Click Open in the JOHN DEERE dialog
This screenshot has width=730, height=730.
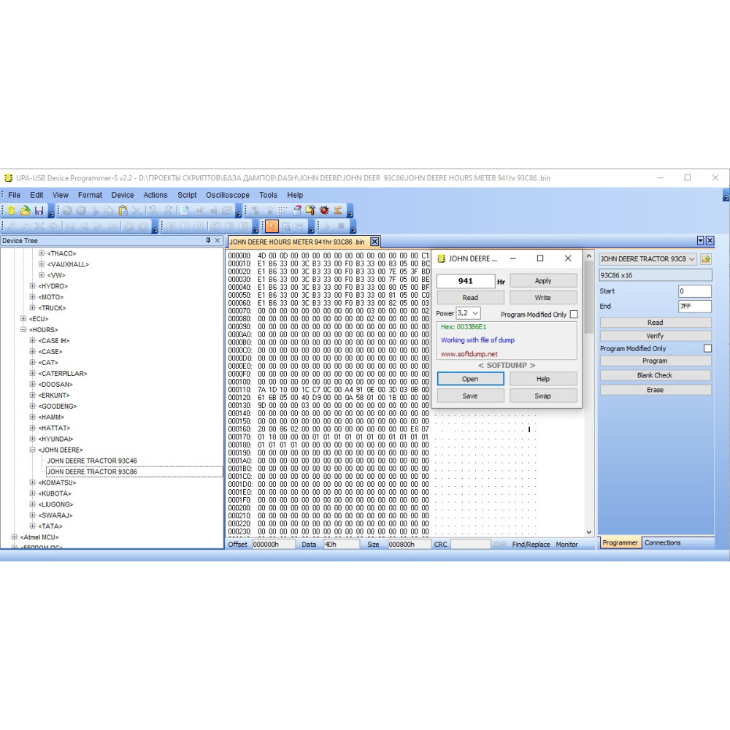[470, 379]
